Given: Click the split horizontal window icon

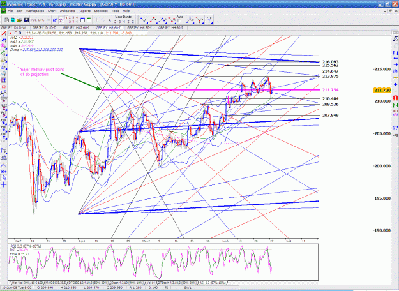Looking at the screenshot, I should point(83,20).
